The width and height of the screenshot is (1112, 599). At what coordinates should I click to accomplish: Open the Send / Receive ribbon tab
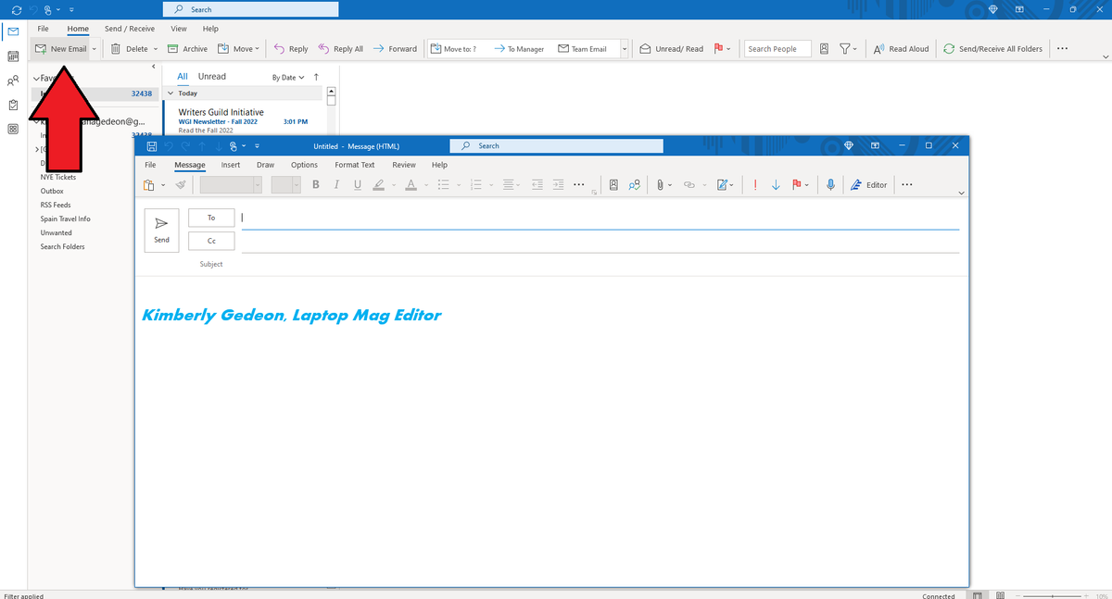click(x=129, y=28)
